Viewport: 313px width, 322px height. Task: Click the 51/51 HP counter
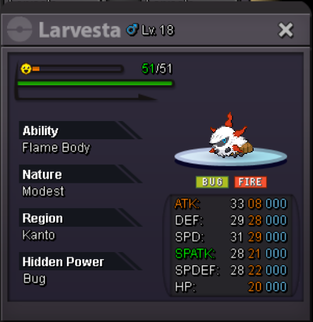[x=157, y=68]
